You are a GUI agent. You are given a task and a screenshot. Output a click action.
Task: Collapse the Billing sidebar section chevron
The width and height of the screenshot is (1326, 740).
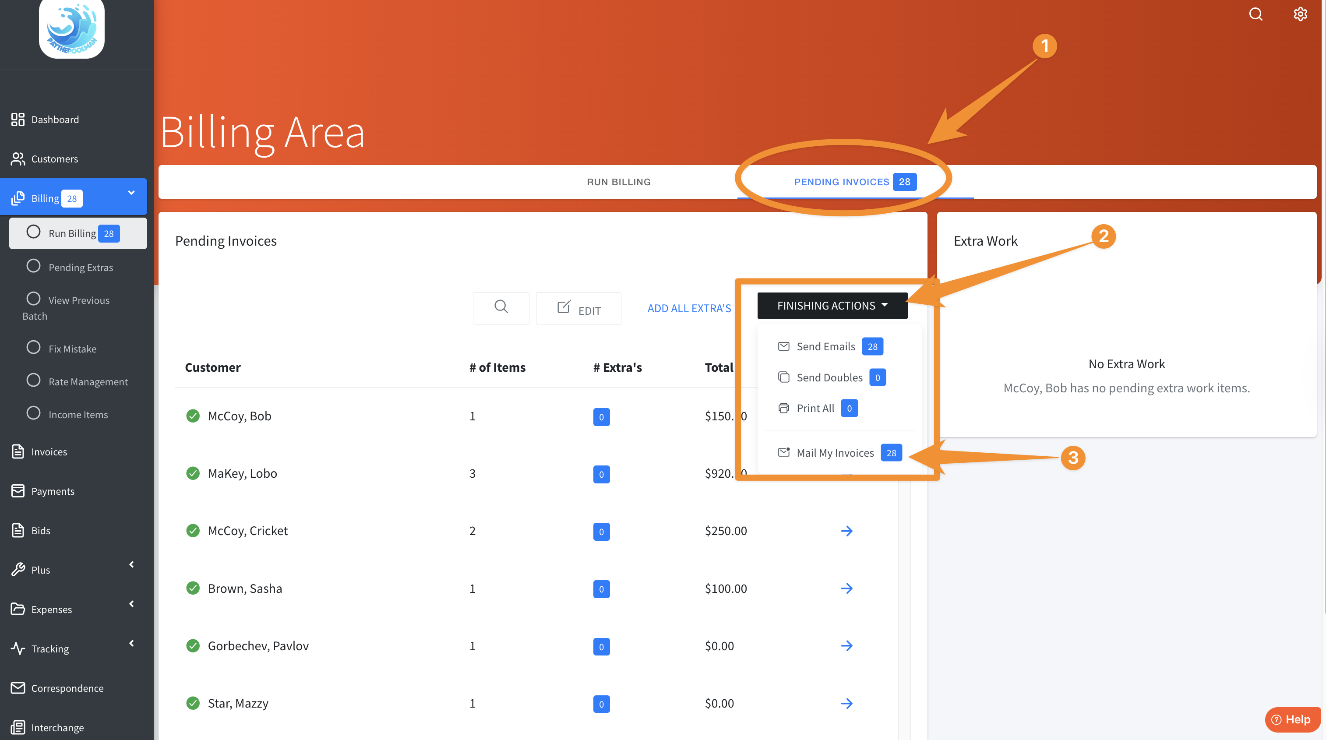coord(131,193)
